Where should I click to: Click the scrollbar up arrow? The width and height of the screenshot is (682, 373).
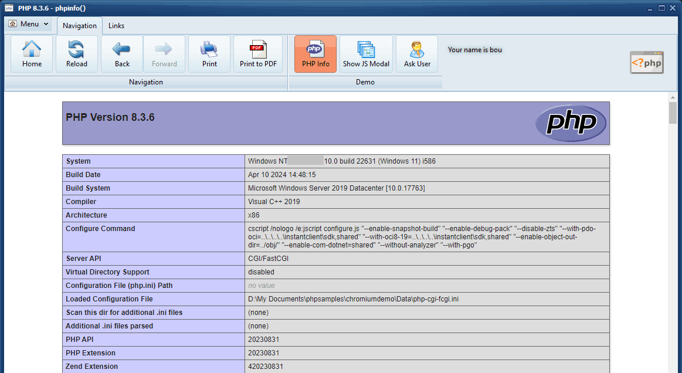click(x=673, y=96)
